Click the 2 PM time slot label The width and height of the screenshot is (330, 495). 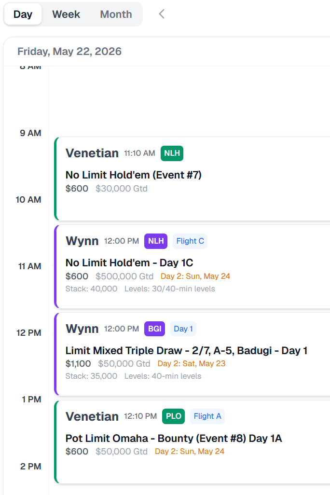[x=30, y=467]
